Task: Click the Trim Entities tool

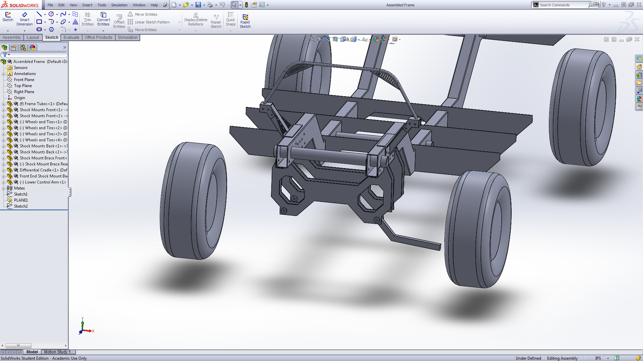Action: click(87, 19)
